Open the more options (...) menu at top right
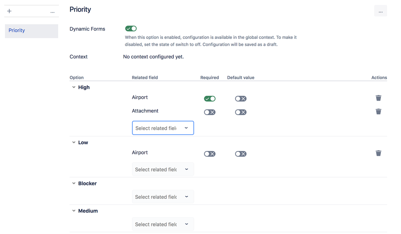 tap(381, 11)
